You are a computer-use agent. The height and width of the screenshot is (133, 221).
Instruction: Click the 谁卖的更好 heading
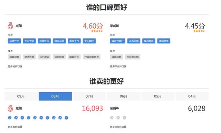tap(107, 81)
